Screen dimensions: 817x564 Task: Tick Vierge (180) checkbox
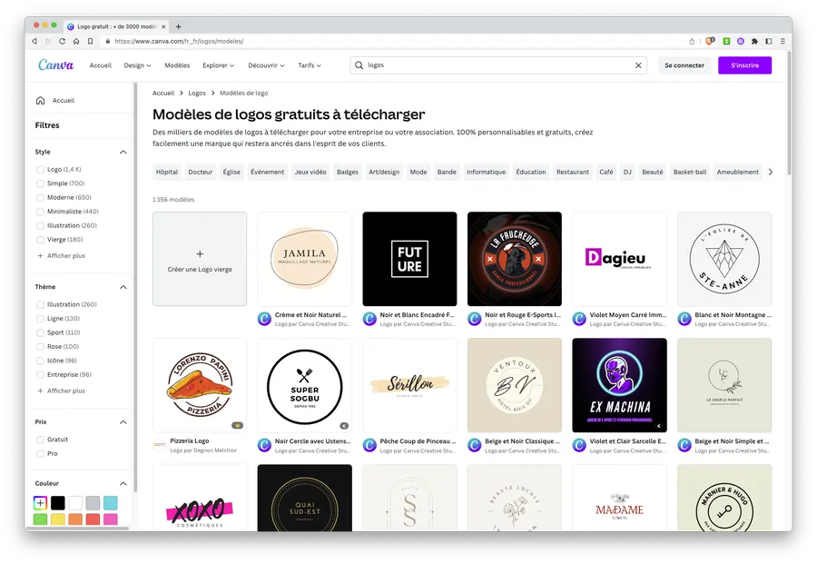[x=40, y=240]
